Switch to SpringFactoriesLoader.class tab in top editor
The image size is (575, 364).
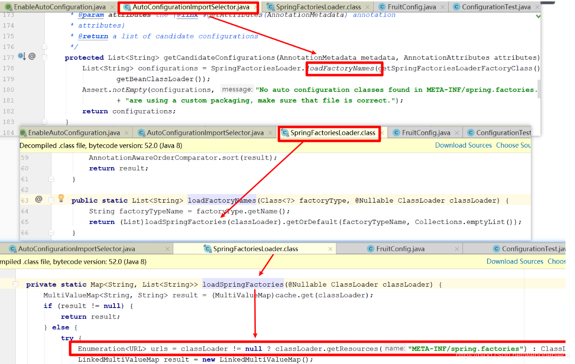pyautogui.click(x=319, y=7)
